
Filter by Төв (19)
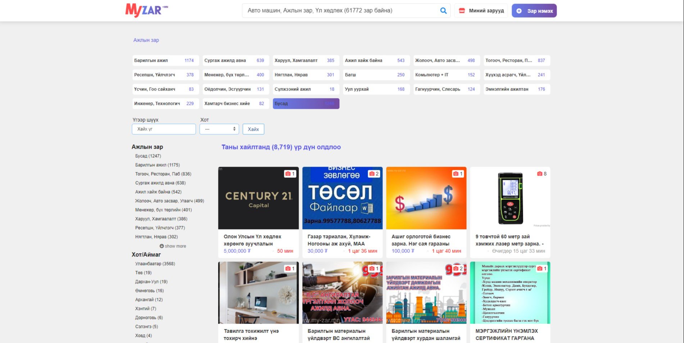point(143,273)
